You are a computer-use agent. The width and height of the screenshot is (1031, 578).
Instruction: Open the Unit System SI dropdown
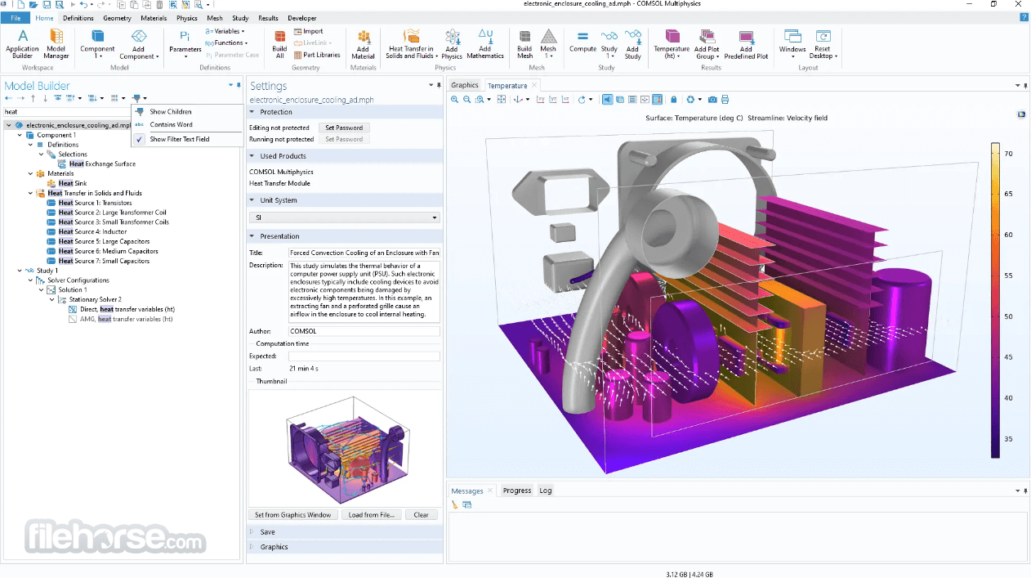(x=344, y=217)
